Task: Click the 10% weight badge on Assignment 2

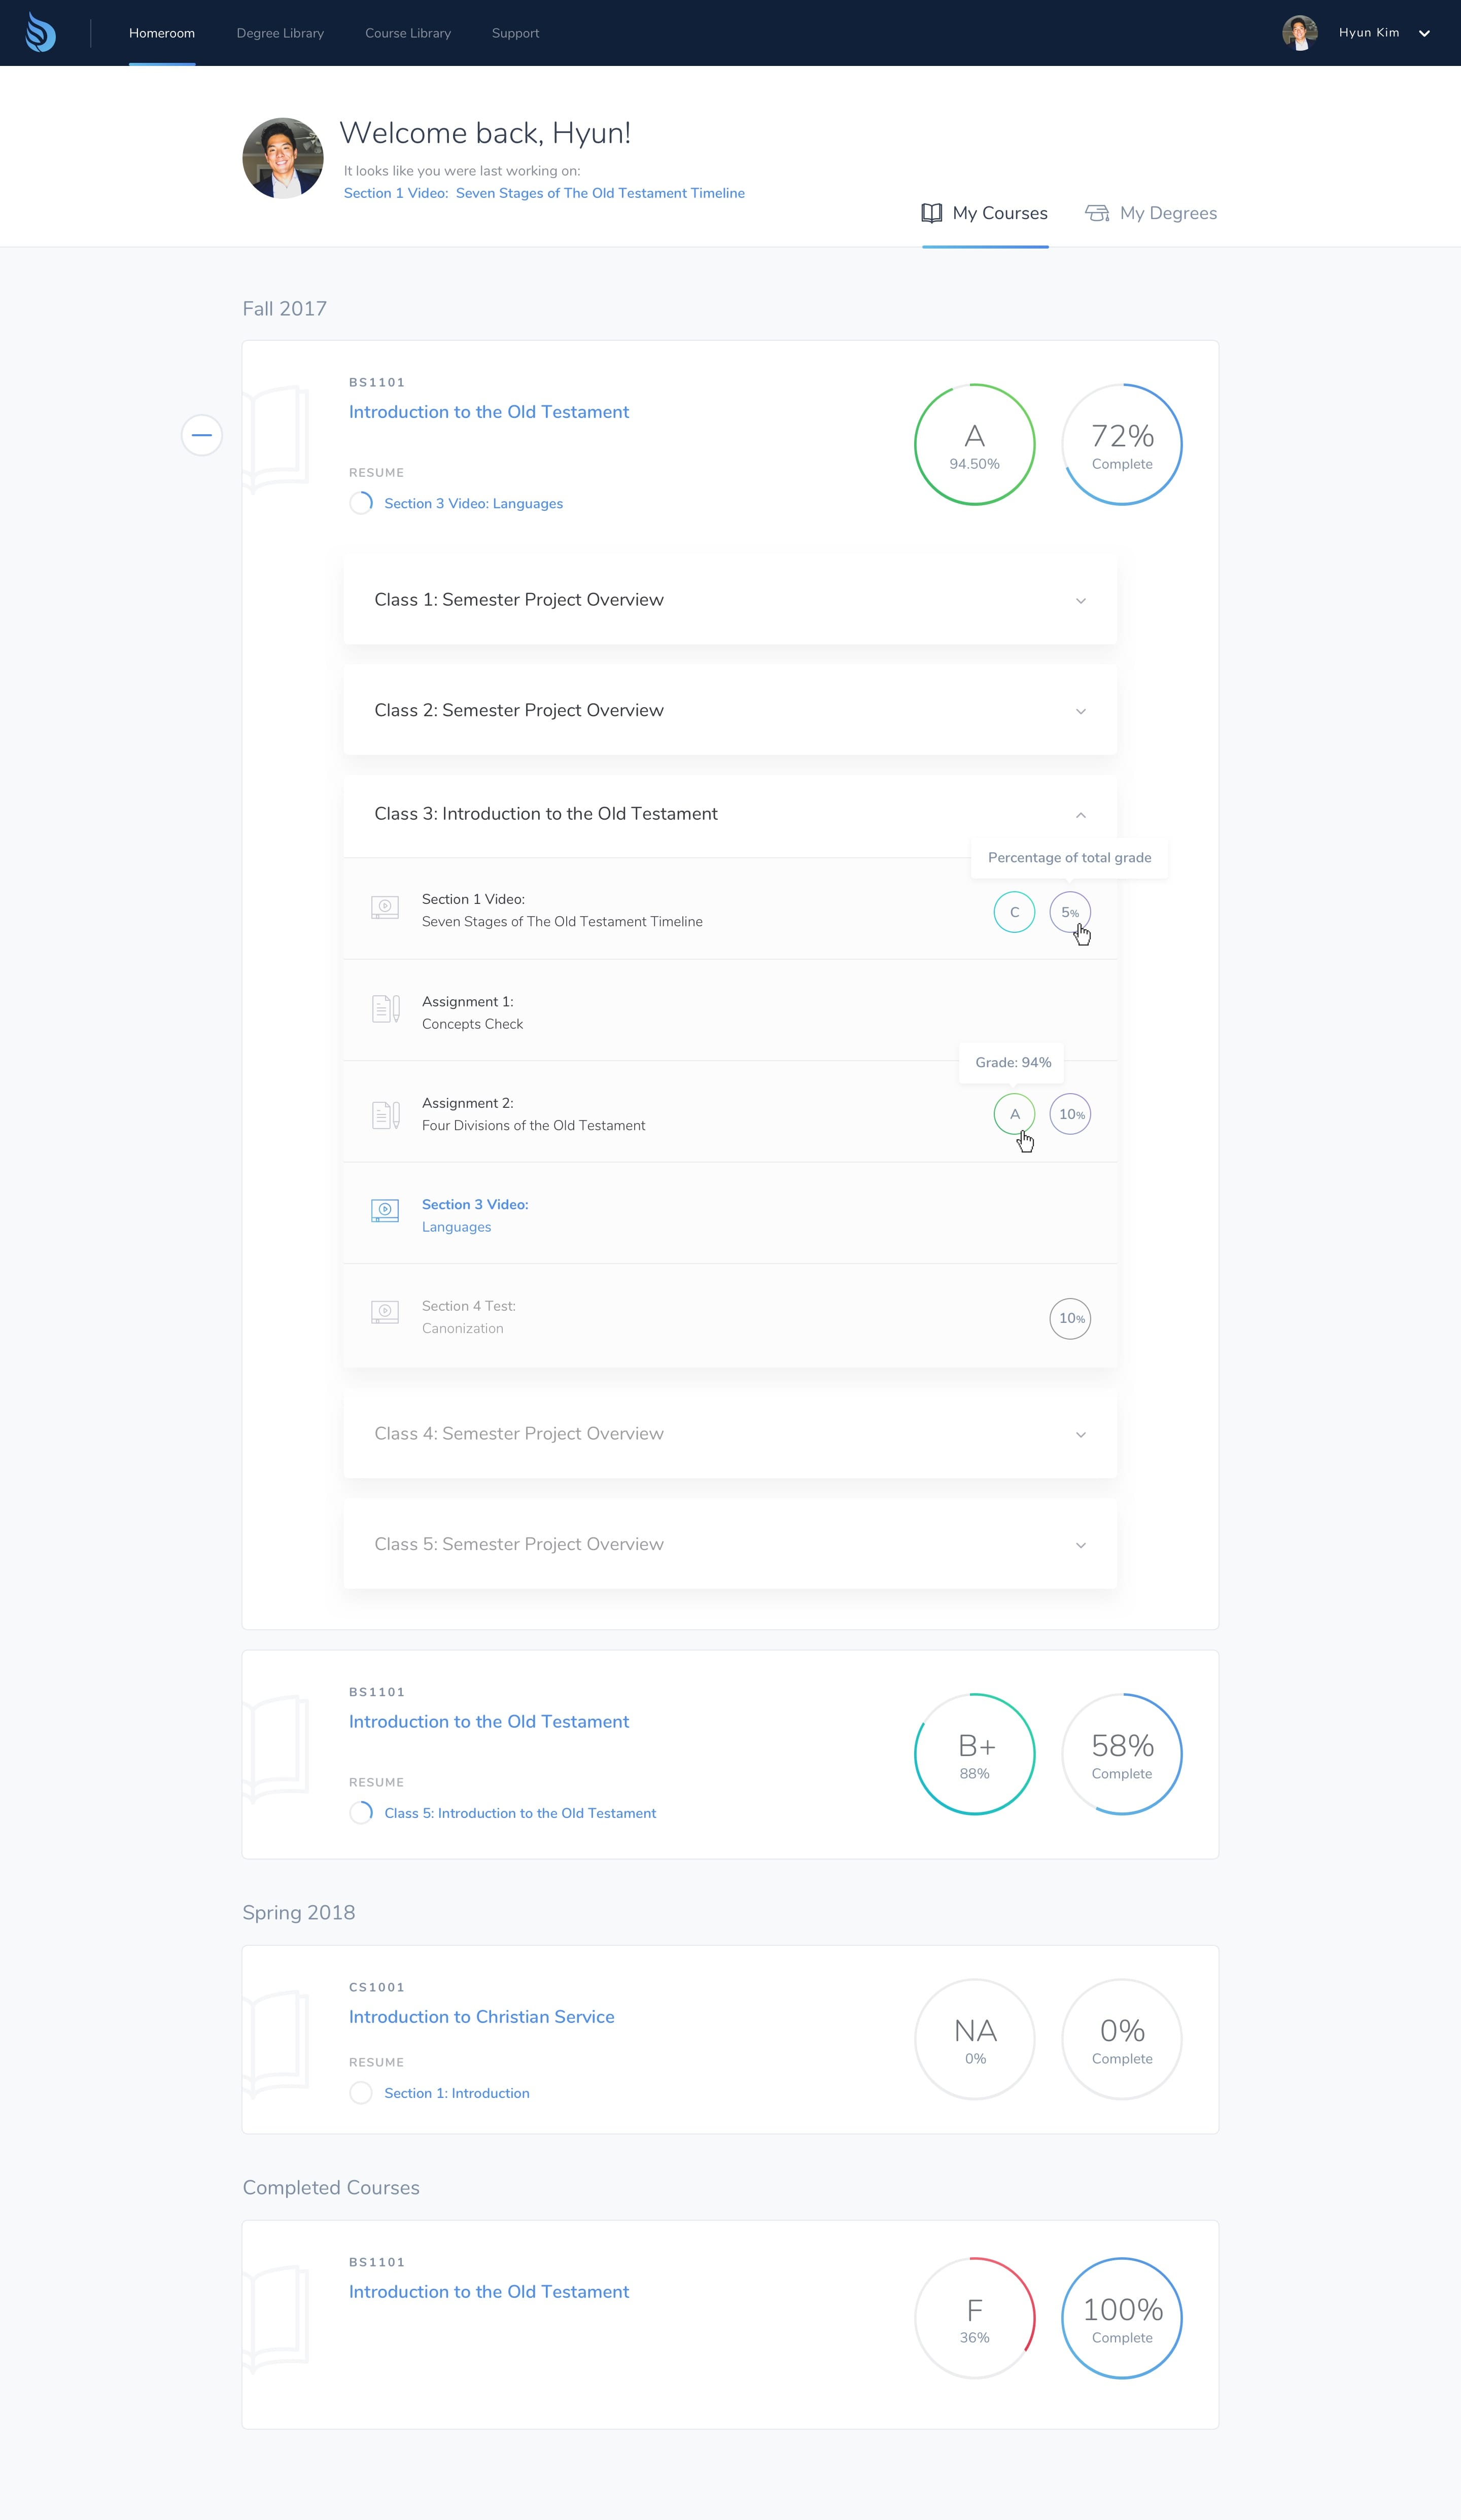Action: point(1070,1114)
